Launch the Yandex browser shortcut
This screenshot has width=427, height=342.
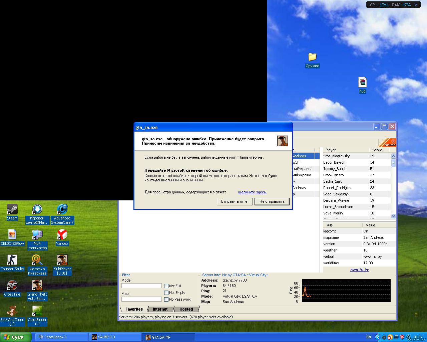(62, 237)
